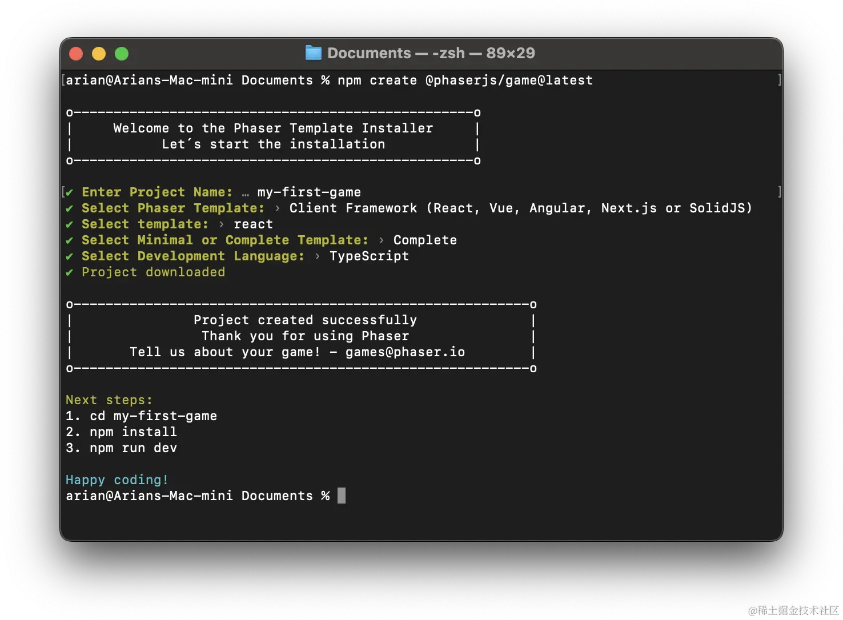Screen dimensions: 843x620
Task: Click the arrow chevron before react
Action: (x=221, y=224)
